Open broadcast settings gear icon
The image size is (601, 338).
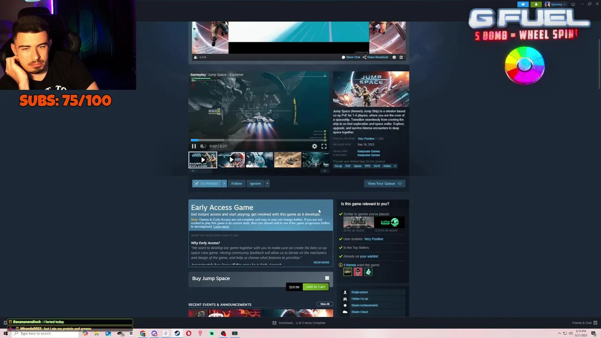point(394,57)
